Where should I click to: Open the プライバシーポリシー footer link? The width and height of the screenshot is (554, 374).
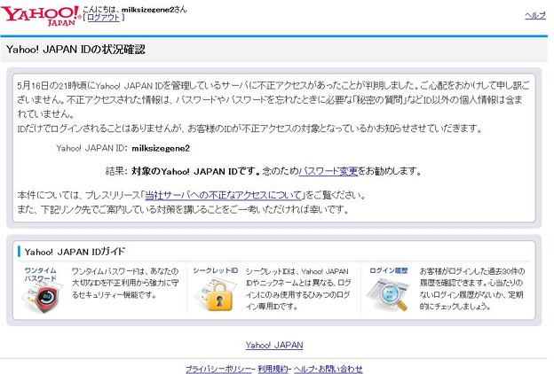(218, 369)
